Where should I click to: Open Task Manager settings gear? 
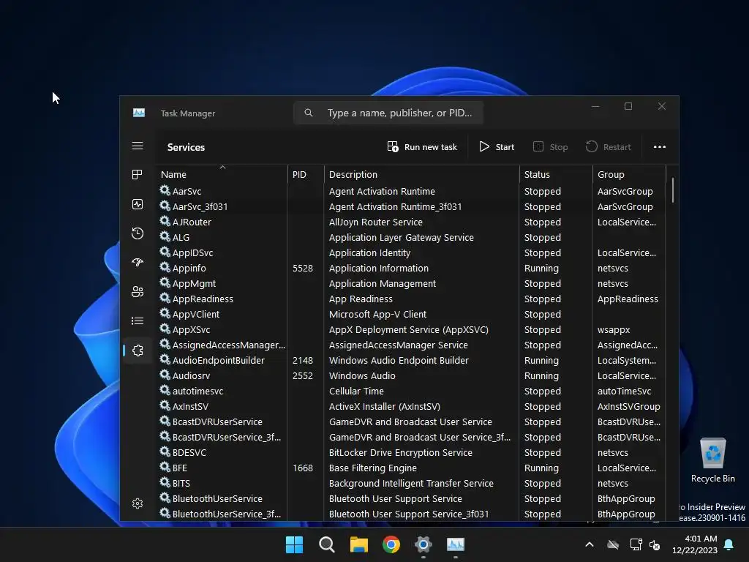click(138, 503)
